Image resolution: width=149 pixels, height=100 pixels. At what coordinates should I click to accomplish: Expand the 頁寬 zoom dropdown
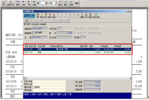[x=56, y=3]
